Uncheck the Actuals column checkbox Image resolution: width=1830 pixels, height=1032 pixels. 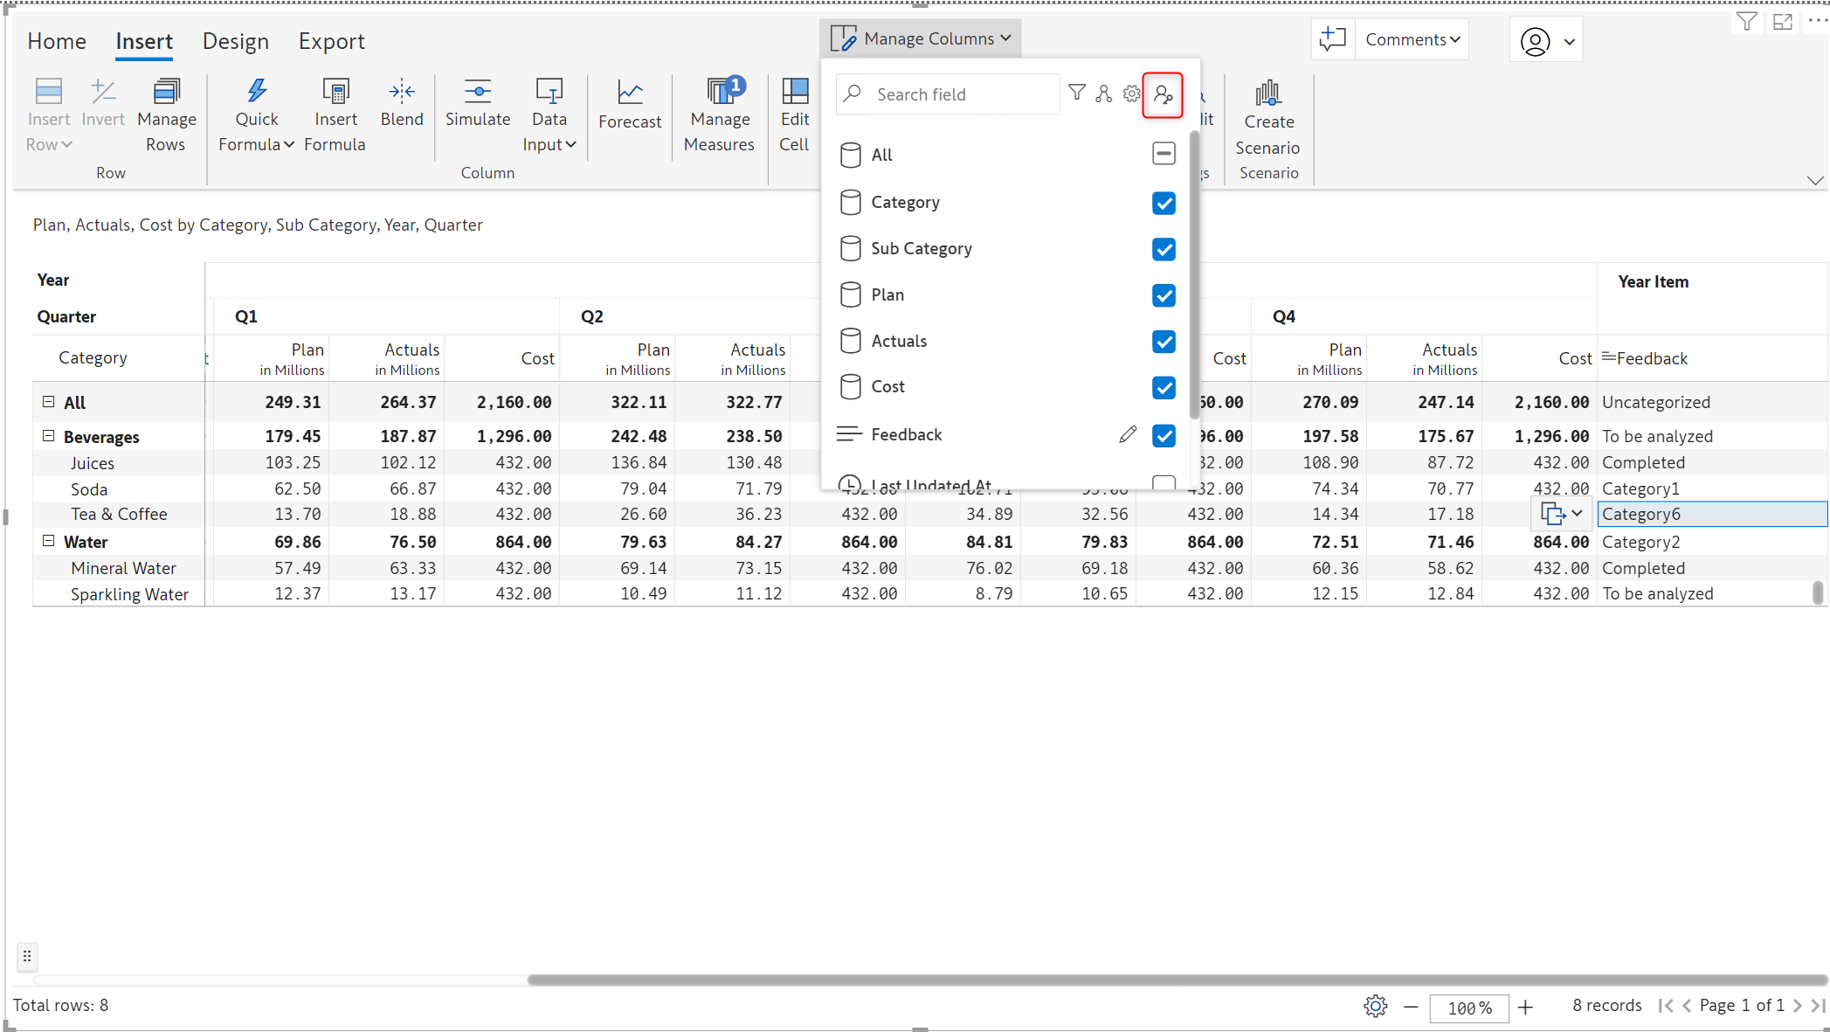[x=1164, y=342]
